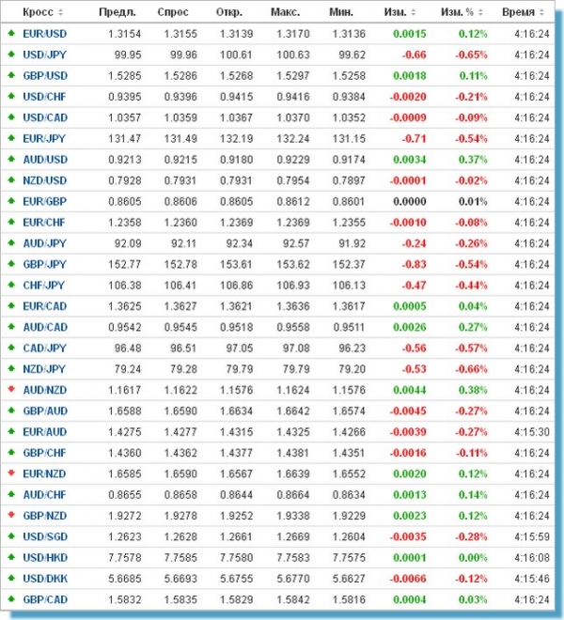Select GBP/JPY open value 153.61

(236, 264)
